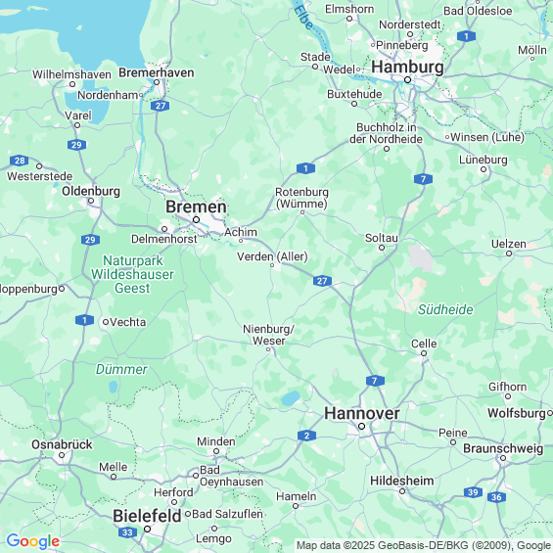Screen dimensions: 553x553
Task: Click the A29 shield below Varel
Action: point(76,145)
